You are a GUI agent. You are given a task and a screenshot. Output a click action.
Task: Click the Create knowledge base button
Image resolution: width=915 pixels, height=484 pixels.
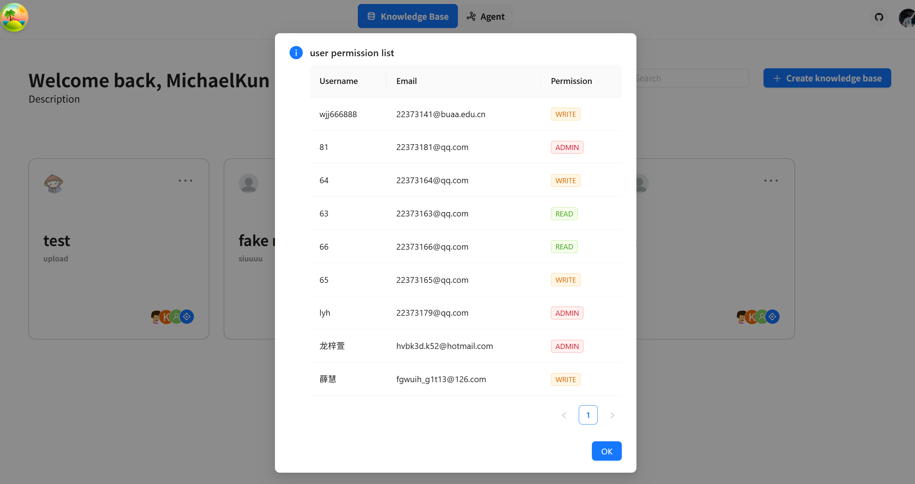click(827, 78)
